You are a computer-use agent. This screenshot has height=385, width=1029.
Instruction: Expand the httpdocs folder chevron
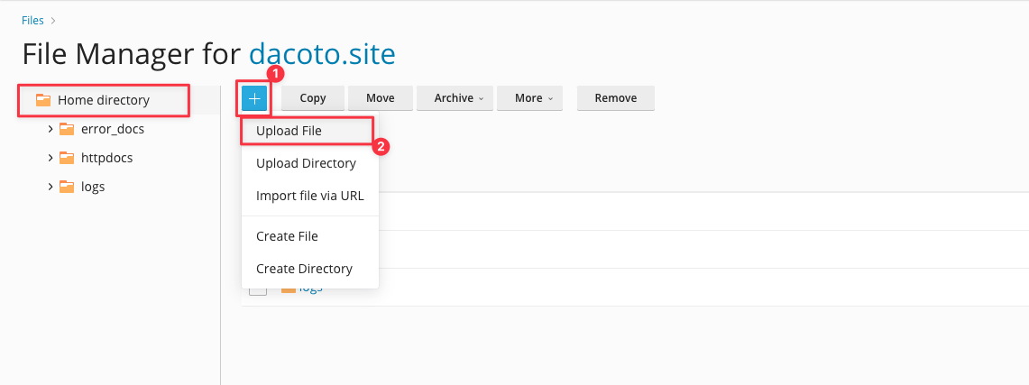(51, 158)
